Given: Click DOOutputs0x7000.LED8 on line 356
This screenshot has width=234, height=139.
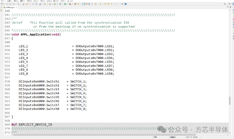Looking at the screenshot, I should tap(94, 74).
